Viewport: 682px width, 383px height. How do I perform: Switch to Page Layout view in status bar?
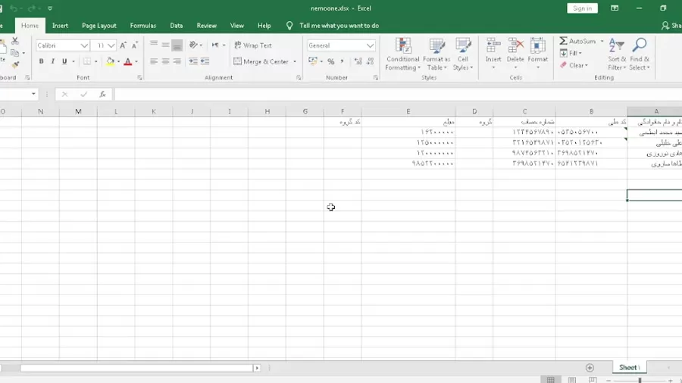pos(571,380)
